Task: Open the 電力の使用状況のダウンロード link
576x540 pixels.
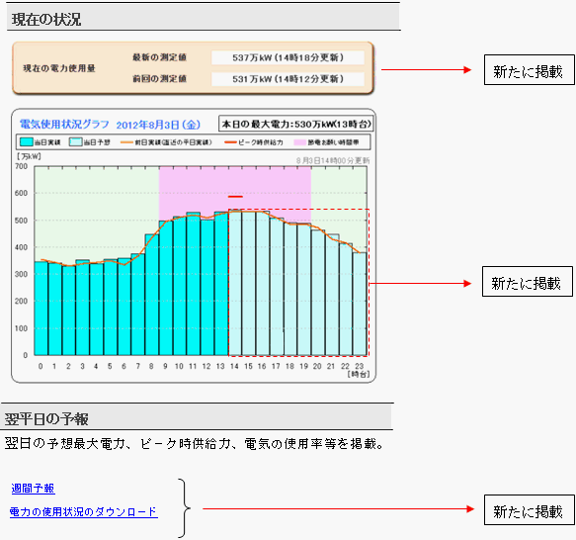Action: click(x=84, y=512)
